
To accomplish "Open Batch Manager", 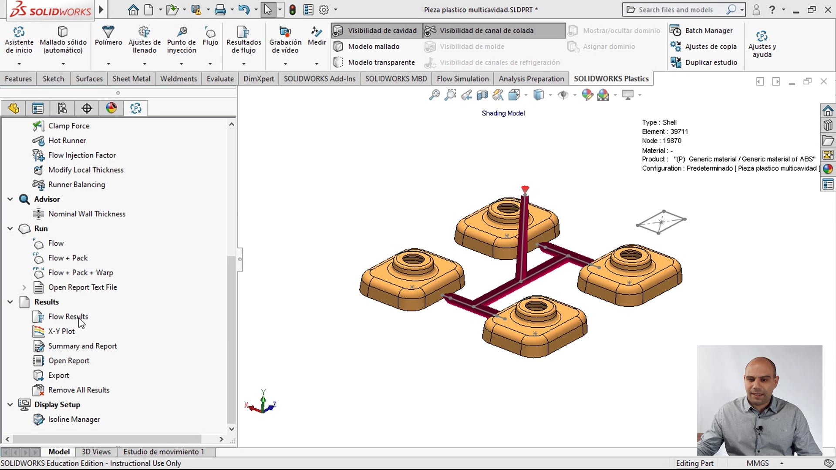I will (701, 30).
